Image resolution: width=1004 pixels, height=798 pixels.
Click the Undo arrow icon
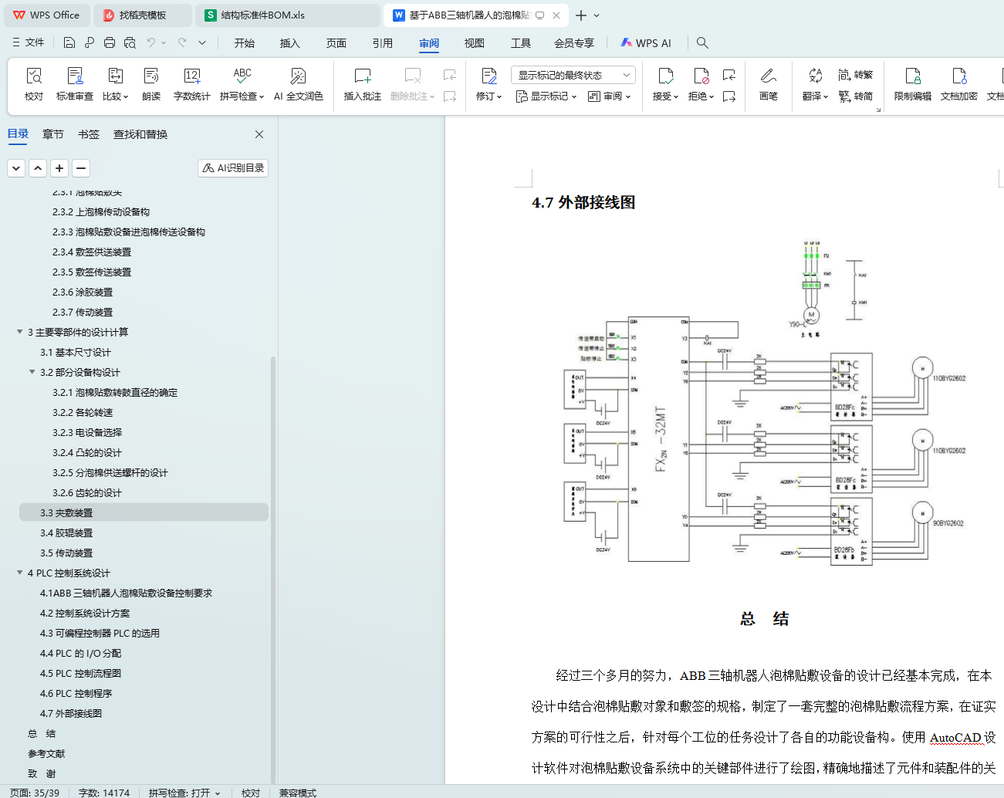click(x=151, y=43)
